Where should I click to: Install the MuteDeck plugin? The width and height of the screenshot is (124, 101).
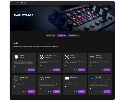coord(107,70)
